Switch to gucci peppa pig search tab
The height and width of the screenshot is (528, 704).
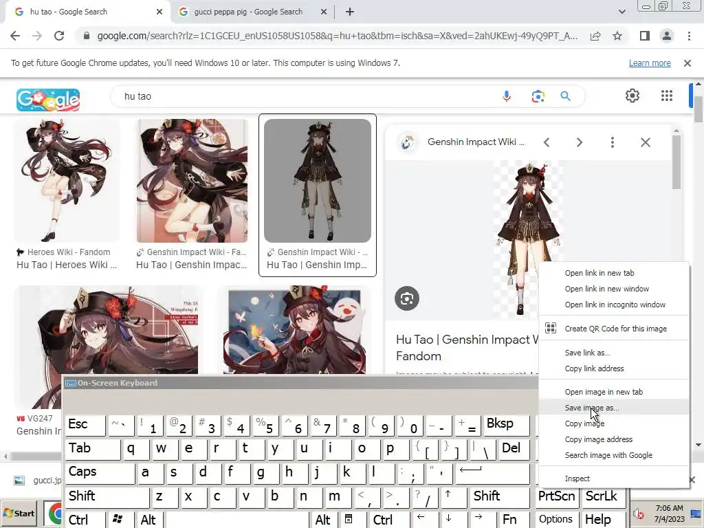(x=248, y=12)
